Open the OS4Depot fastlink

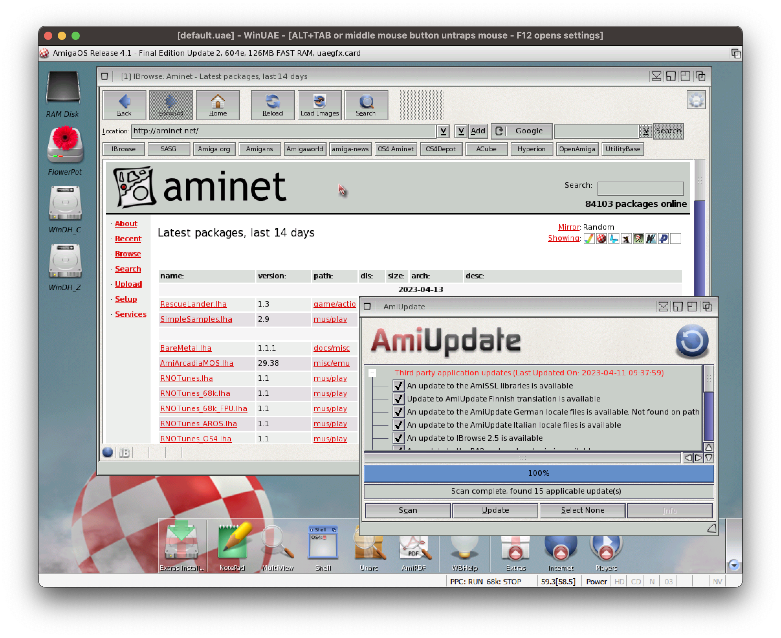click(x=441, y=149)
